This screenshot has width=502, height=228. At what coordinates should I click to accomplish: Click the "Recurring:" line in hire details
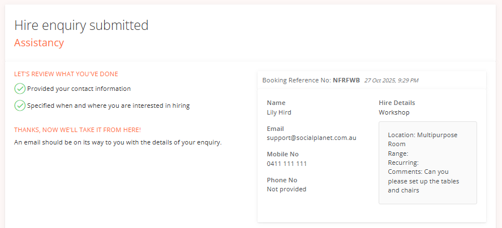tap(404, 163)
